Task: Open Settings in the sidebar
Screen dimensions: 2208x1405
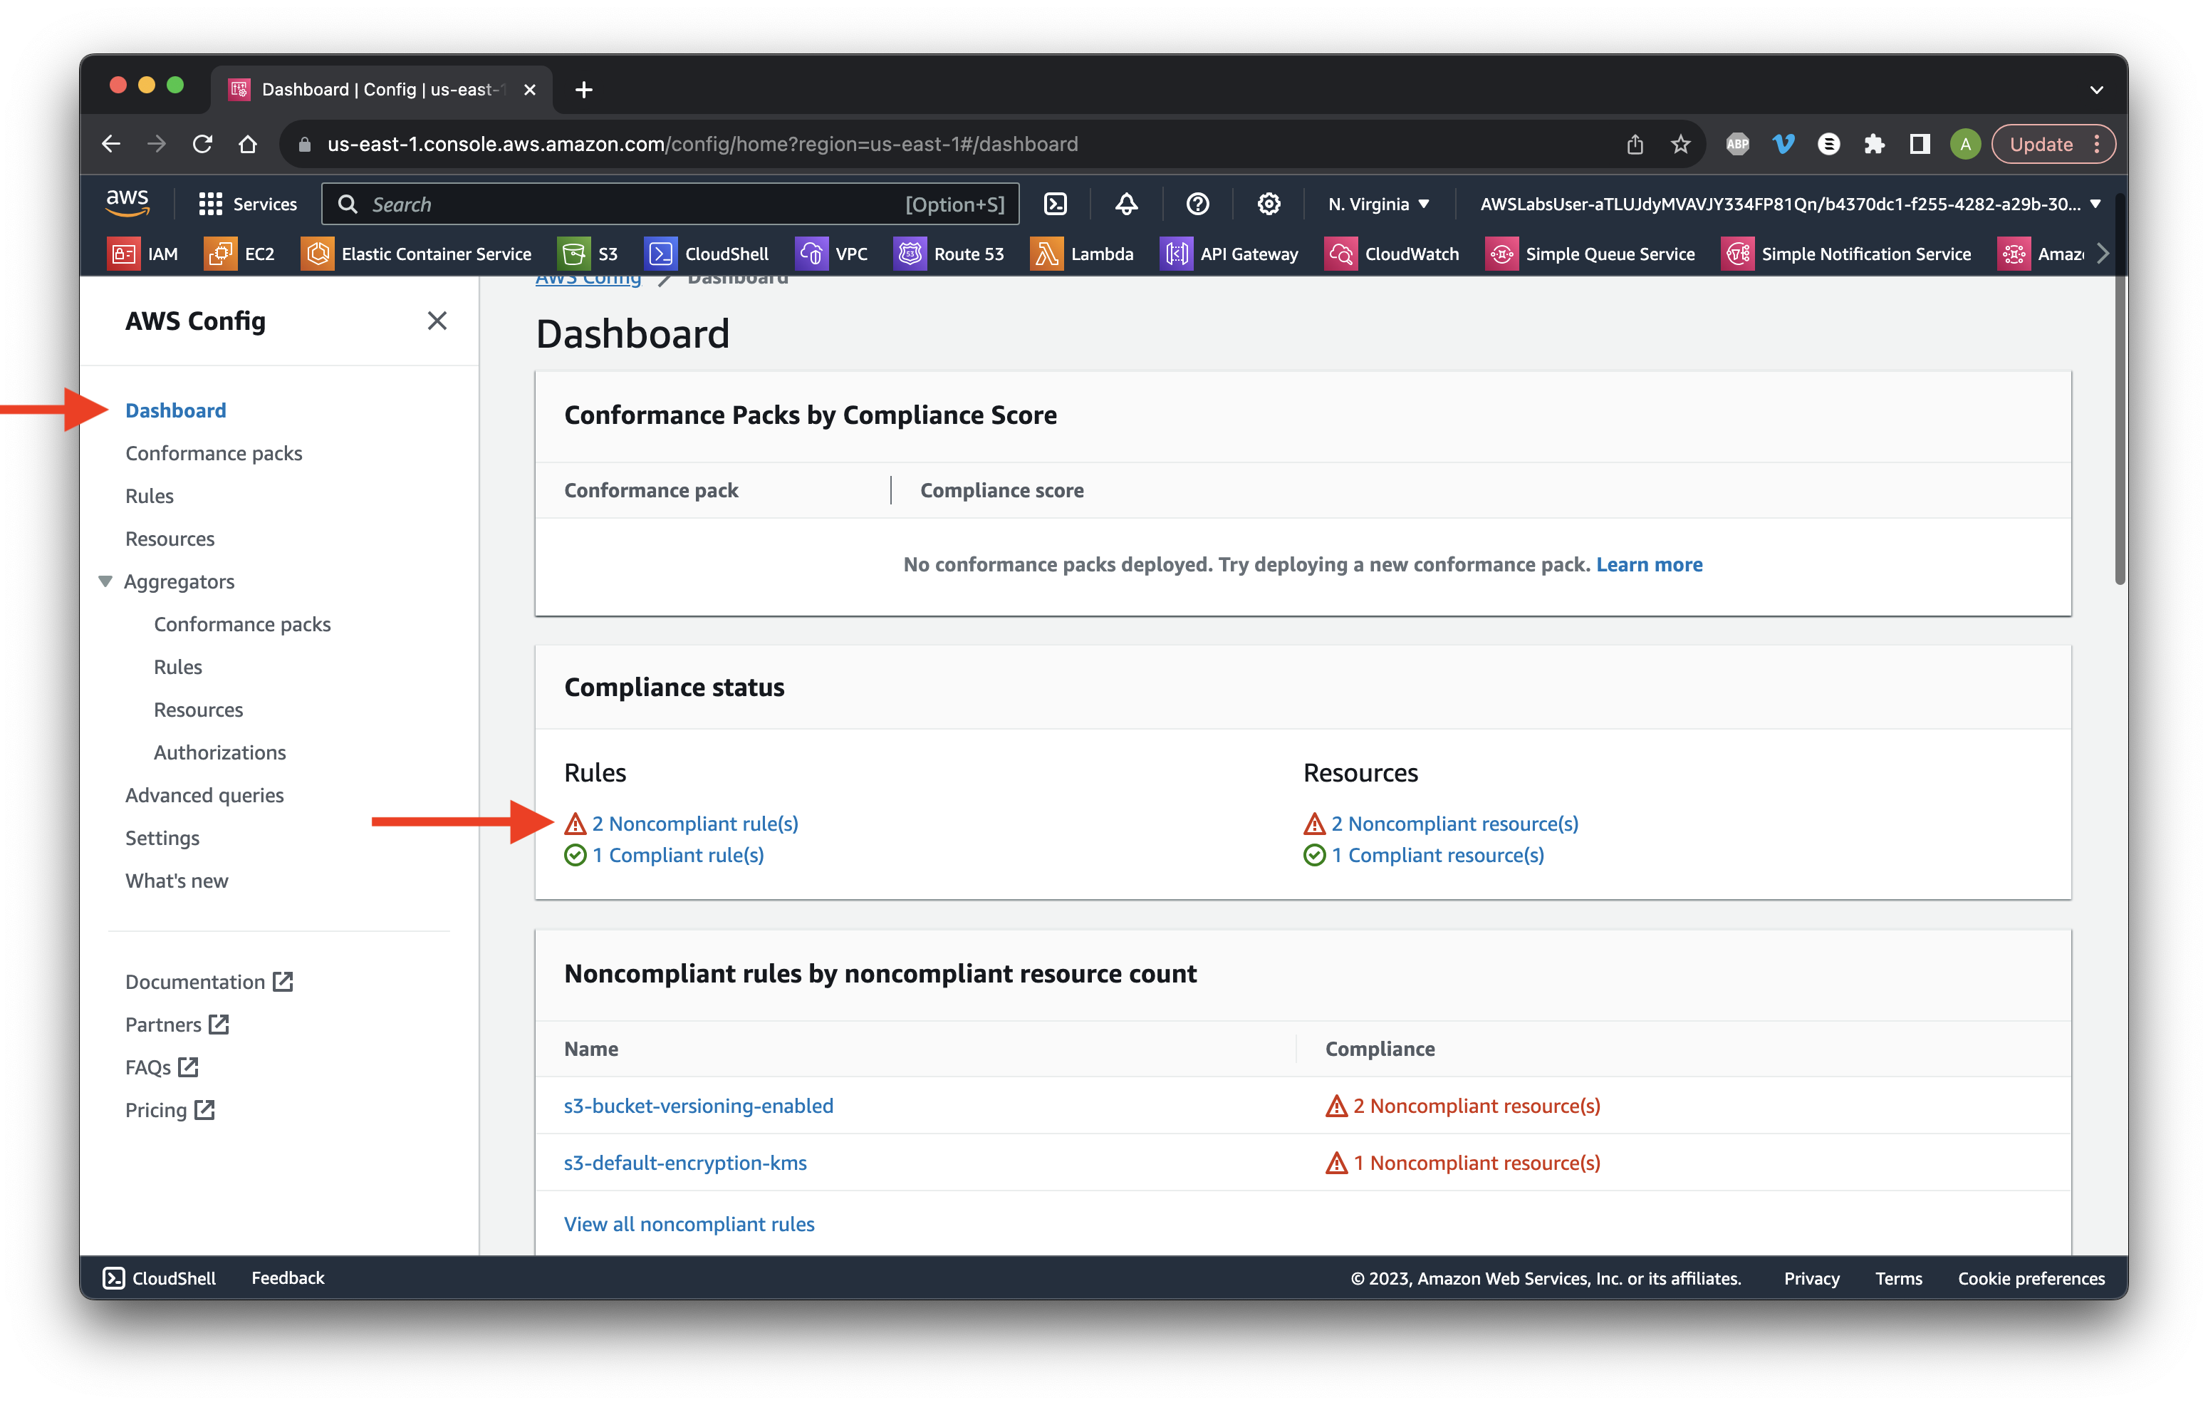Action: tap(162, 837)
